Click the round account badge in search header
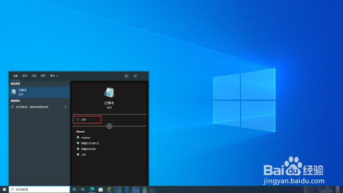The height and width of the screenshot is (193, 343). [x=126, y=76]
